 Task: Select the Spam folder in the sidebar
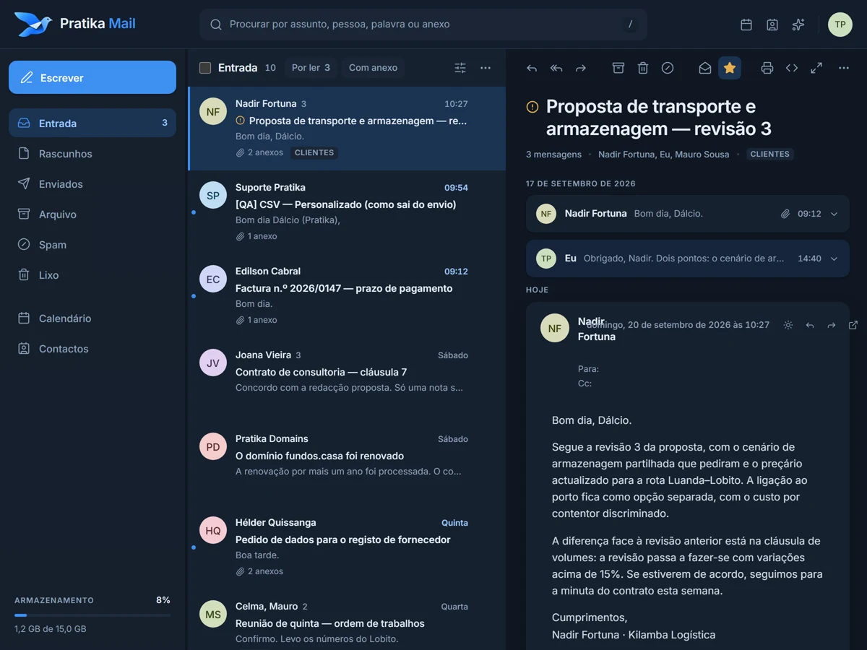pyautogui.click(x=92, y=245)
